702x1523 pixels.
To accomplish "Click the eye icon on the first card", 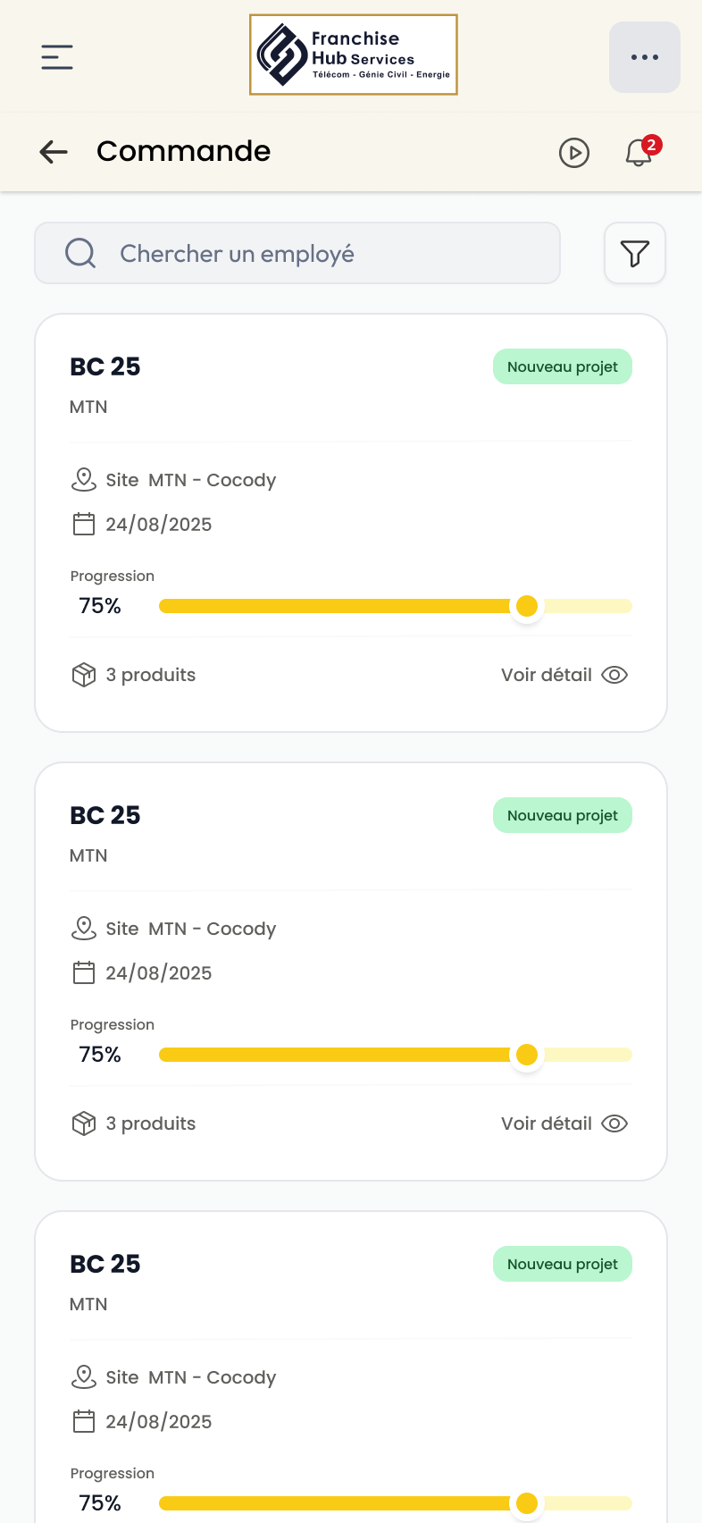I will pyautogui.click(x=614, y=675).
